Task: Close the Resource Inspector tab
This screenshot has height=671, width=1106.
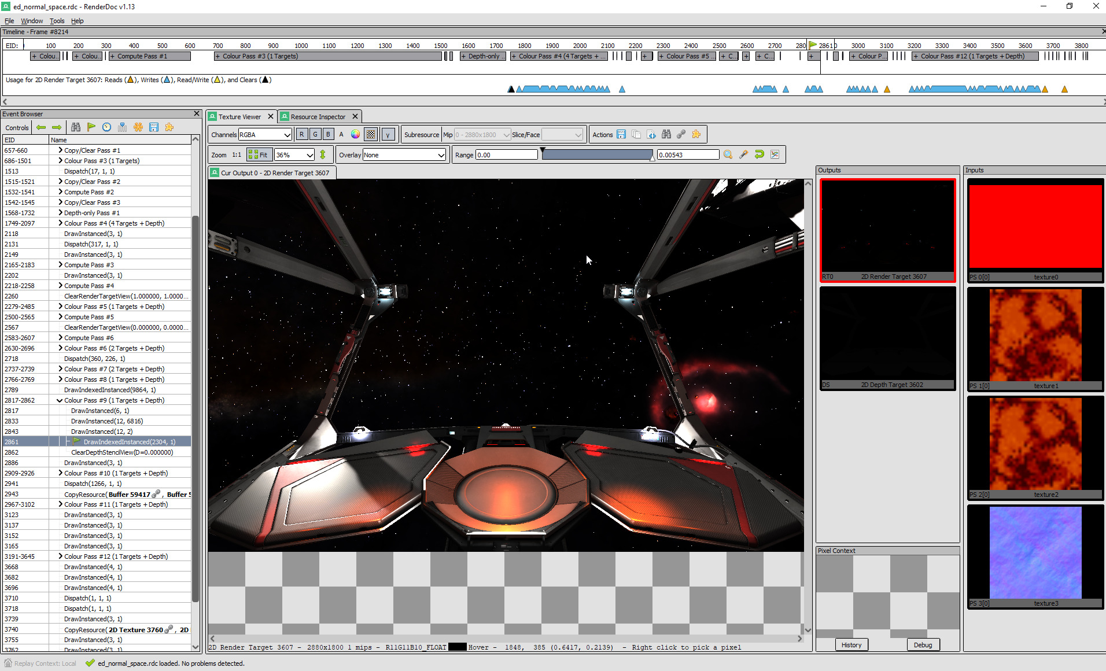Action: tap(355, 116)
